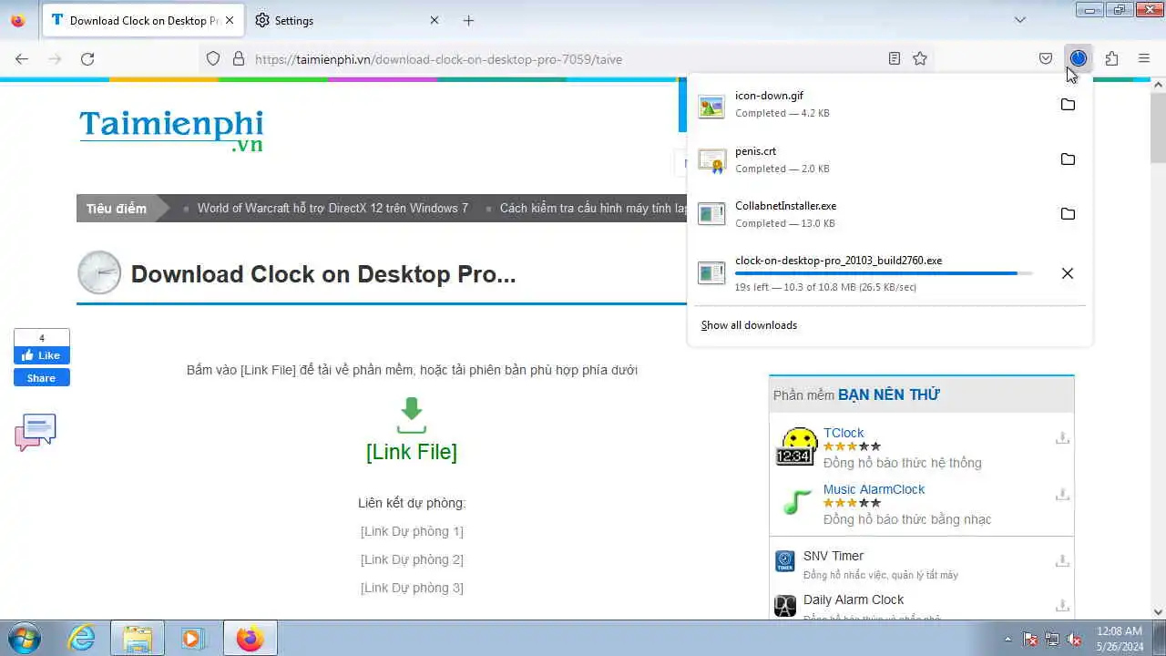Close the Download Clock on Desktop tab
The image size is (1166, 656).
coord(229,20)
